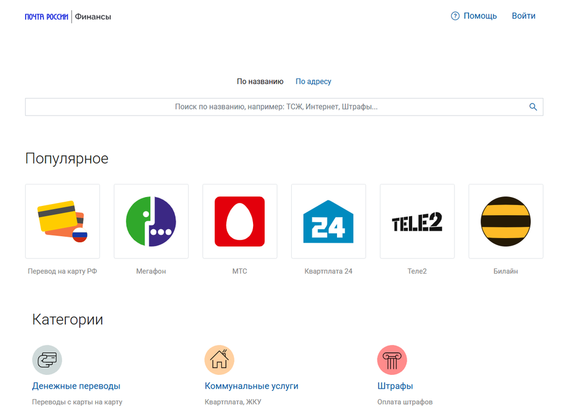The image size is (562, 416).
Task: Click the Квартплата 24 label text
Action: (x=328, y=271)
